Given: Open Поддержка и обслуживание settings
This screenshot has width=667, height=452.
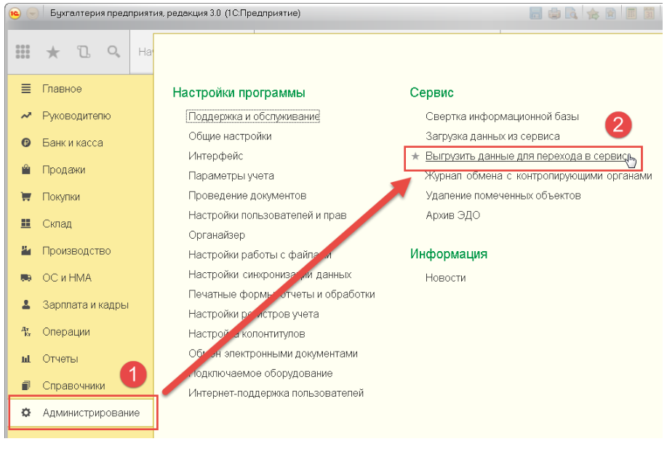Looking at the screenshot, I should pyautogui.click(x=254, y=116).
